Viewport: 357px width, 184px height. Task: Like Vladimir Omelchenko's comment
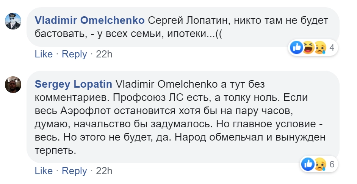44,54
